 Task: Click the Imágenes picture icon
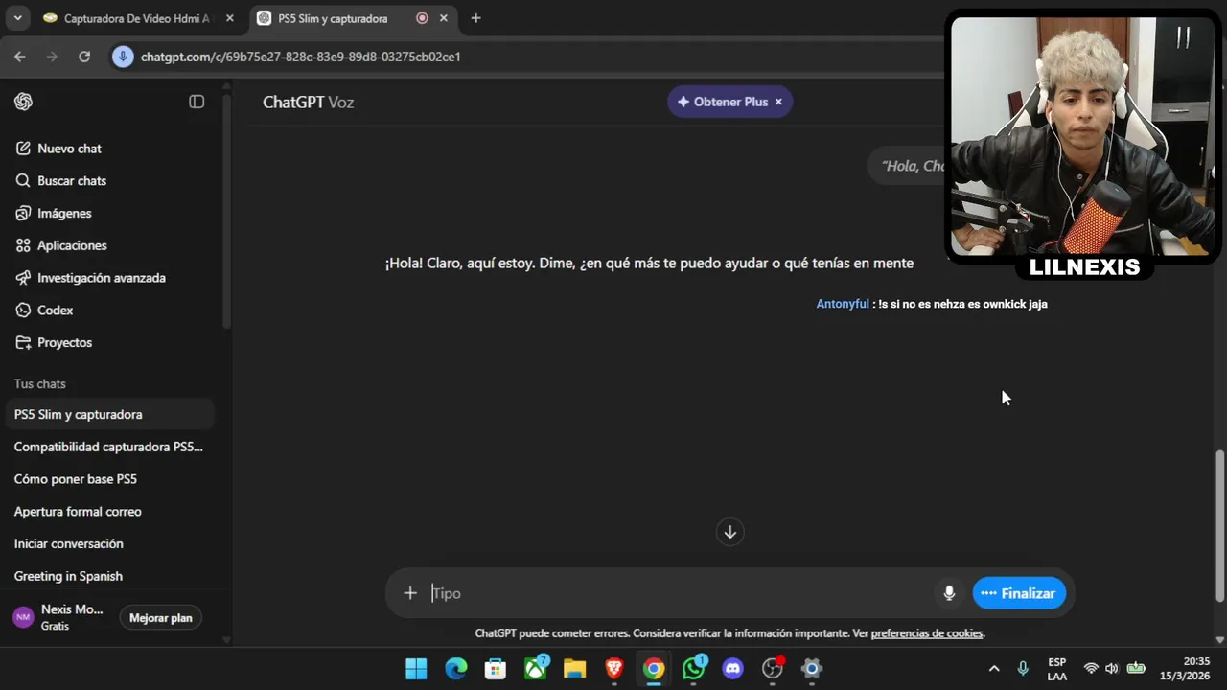[x=23, y=213]
